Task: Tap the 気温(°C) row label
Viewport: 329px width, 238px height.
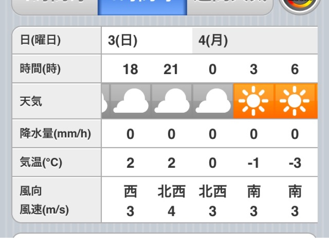Action: pos(41,162)
